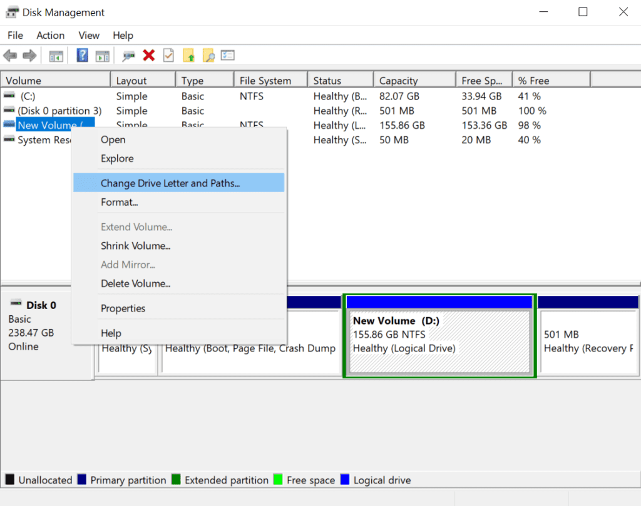This screenshot has width=641, height=506.
Task: Click the disk icon beside the (C:) volume
Action: tap(8, 96)
